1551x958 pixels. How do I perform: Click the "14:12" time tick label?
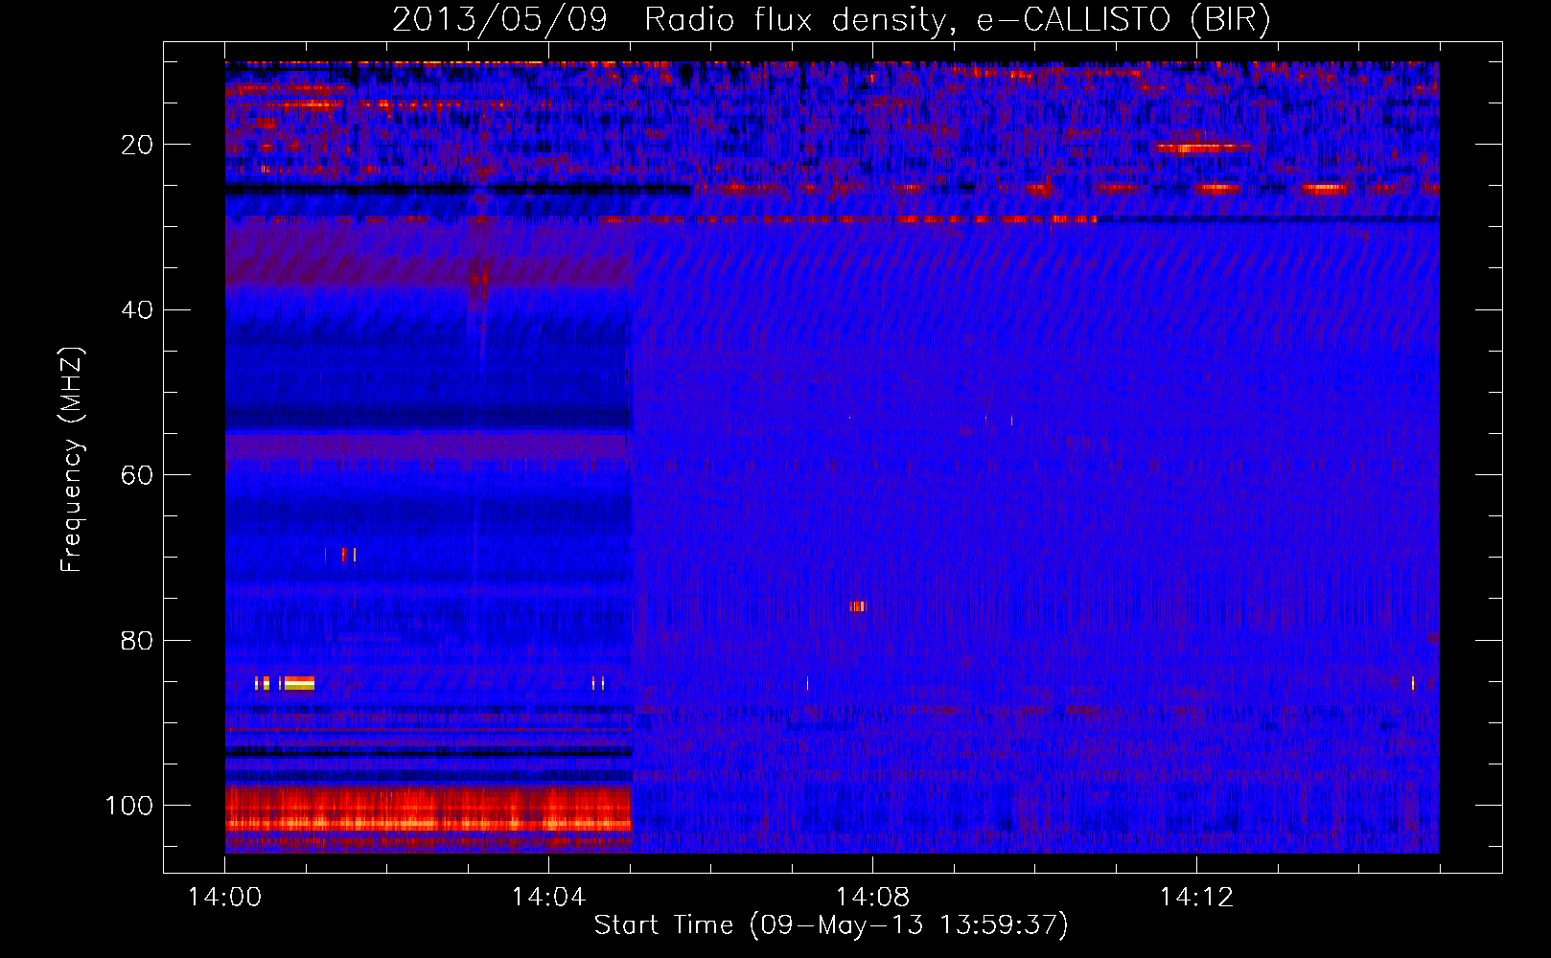point(1196,898)
